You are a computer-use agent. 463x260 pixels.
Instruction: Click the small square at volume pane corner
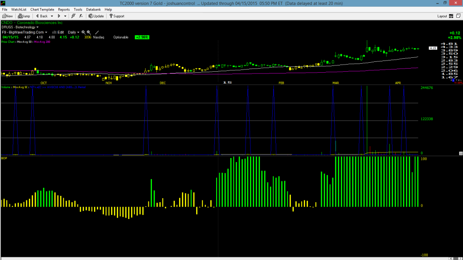click(461, 153)
